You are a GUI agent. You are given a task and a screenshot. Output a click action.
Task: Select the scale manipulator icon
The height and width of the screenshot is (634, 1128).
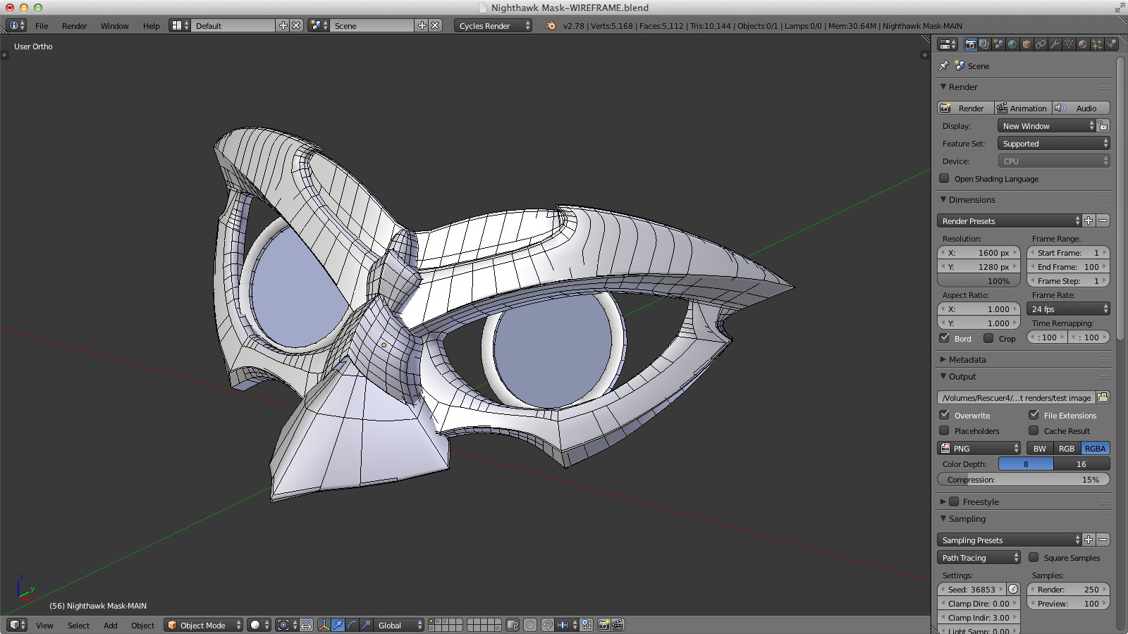coord(366,625)
